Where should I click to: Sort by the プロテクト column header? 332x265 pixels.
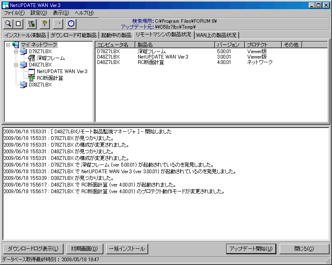pos(263,45)
